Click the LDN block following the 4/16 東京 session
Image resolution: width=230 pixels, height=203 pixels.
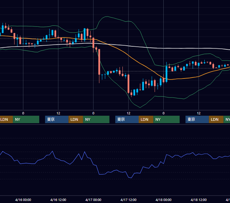pyautogui.click(x=76, y=119)
